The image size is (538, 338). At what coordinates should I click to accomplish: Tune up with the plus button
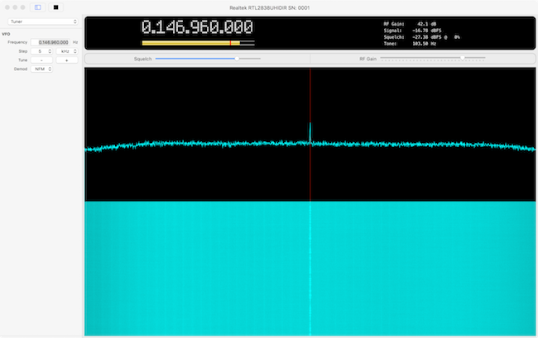pyautogui.click(x=67, y=60)
